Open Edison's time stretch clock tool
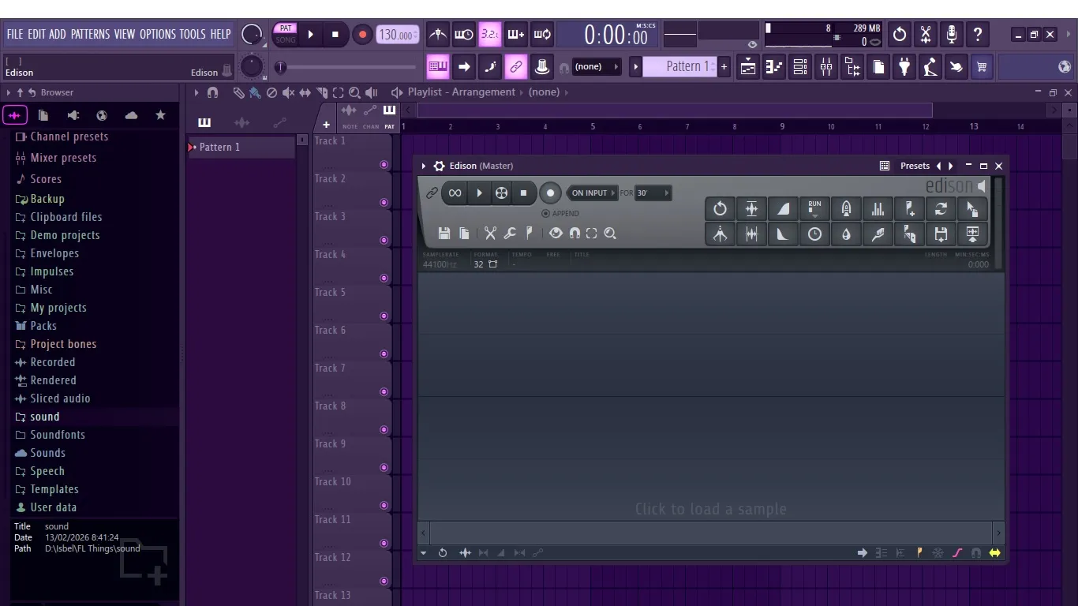Image resolution: width=1078 pixels, height=606 pixels. pyautogui.click(x=814, y=234)
